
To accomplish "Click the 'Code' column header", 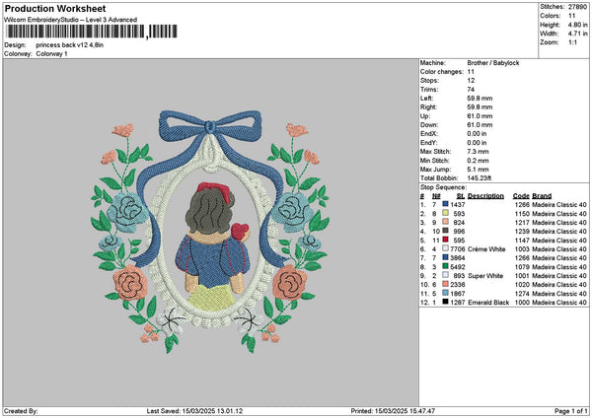I will click(x=521, y=196).
